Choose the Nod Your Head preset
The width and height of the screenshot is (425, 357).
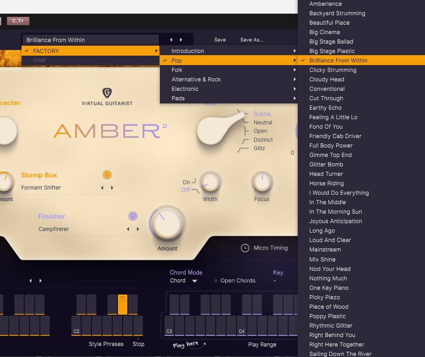pos(361,269)
